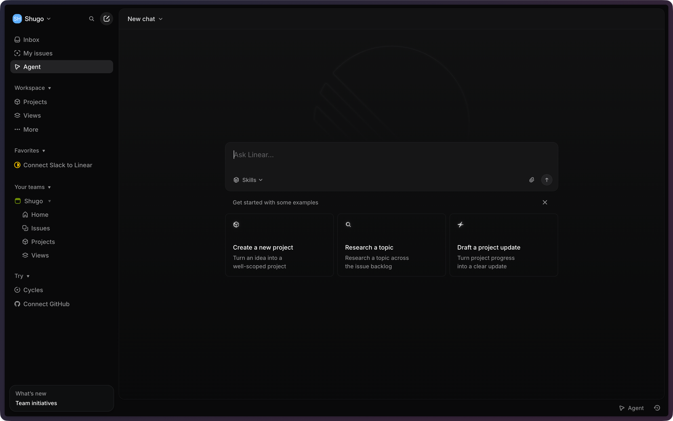Open Cycles under Try
The height and width of the screenshot is (421, 673).
click(61, 290)
